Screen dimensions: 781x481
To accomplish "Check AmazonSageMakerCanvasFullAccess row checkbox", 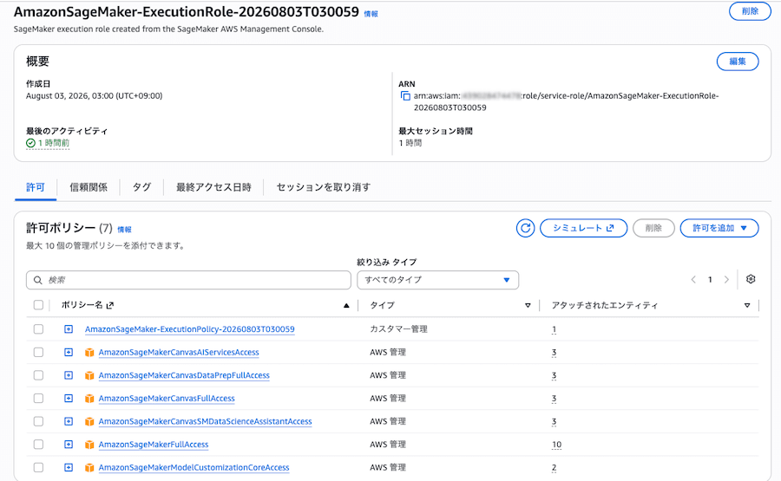I will (x=38, y=399).
